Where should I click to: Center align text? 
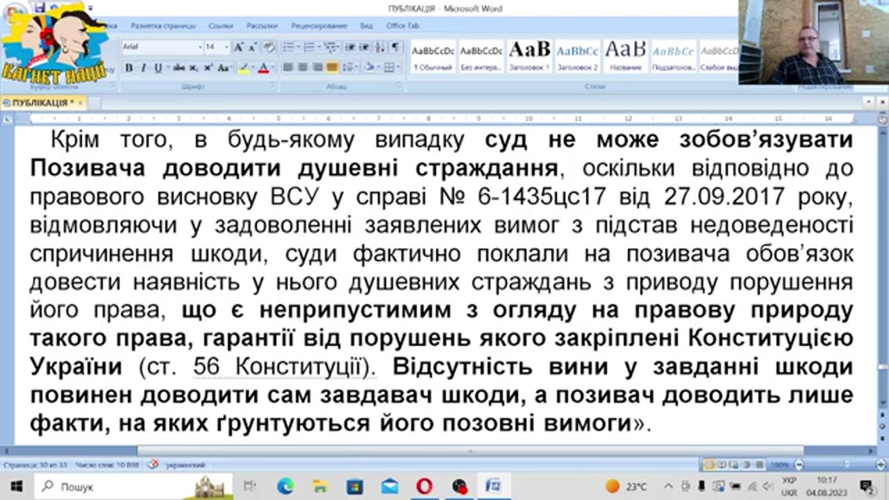point(302,67)
